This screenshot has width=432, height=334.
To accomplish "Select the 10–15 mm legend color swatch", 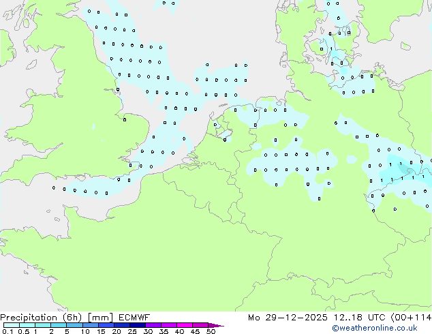I will click(x=90, y=325).
